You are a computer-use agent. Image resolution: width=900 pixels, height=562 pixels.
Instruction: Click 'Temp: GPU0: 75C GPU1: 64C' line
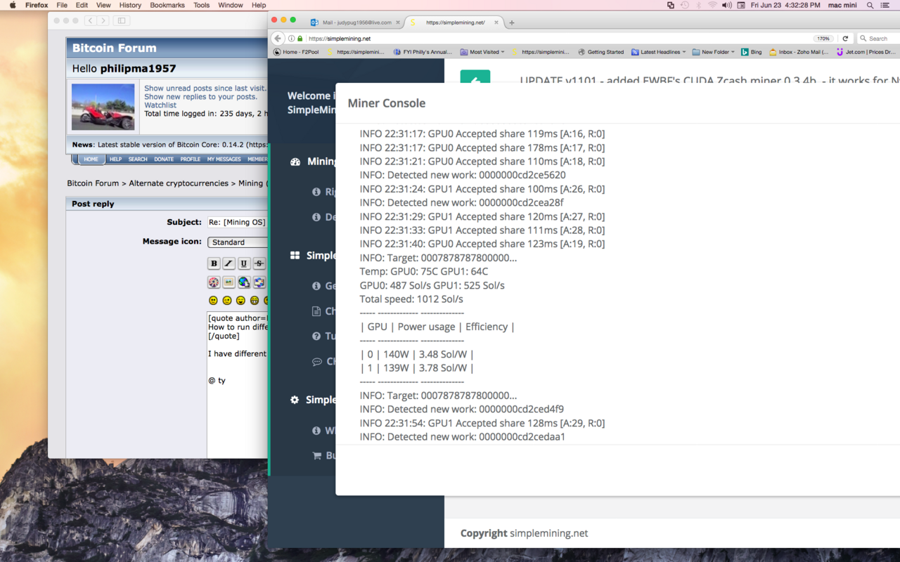[x=424, y=272]
